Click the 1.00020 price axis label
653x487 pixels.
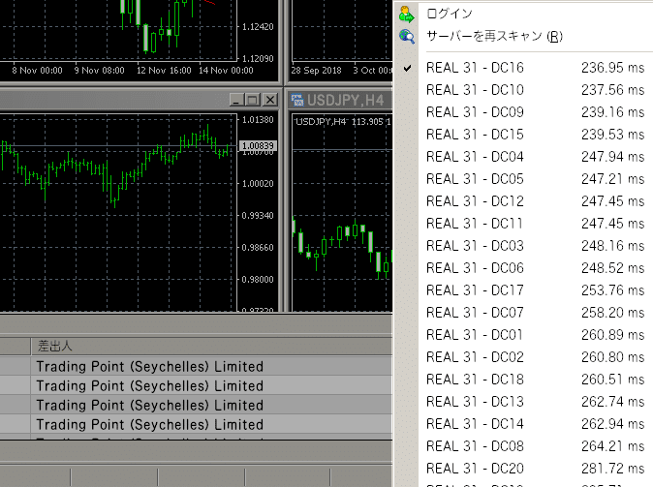pyautogui.click(x=258, y=184)
